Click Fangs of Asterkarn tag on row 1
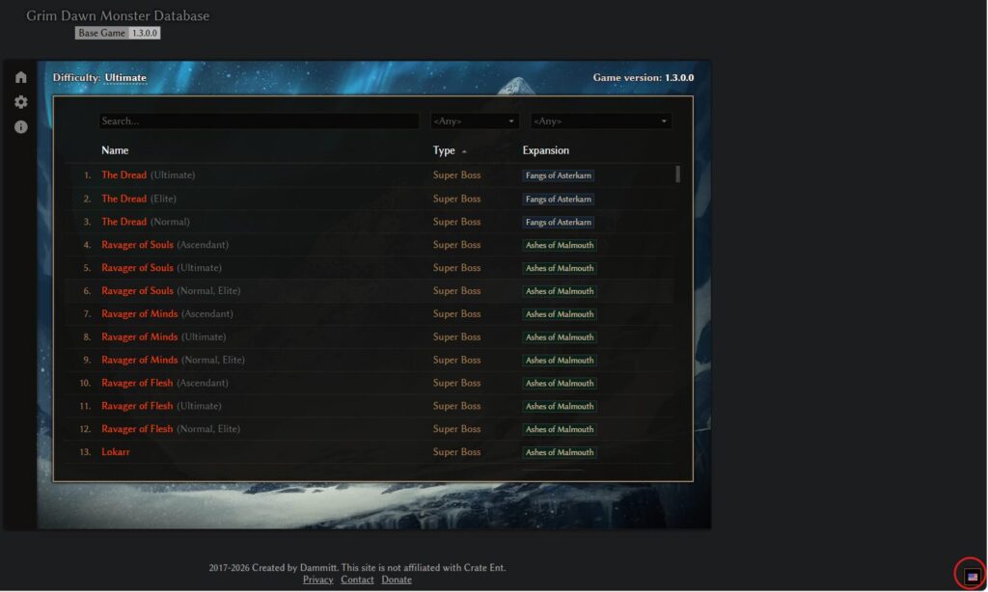Screen dimensions: 988x592 pyautogui.click(x=559, y=175)
